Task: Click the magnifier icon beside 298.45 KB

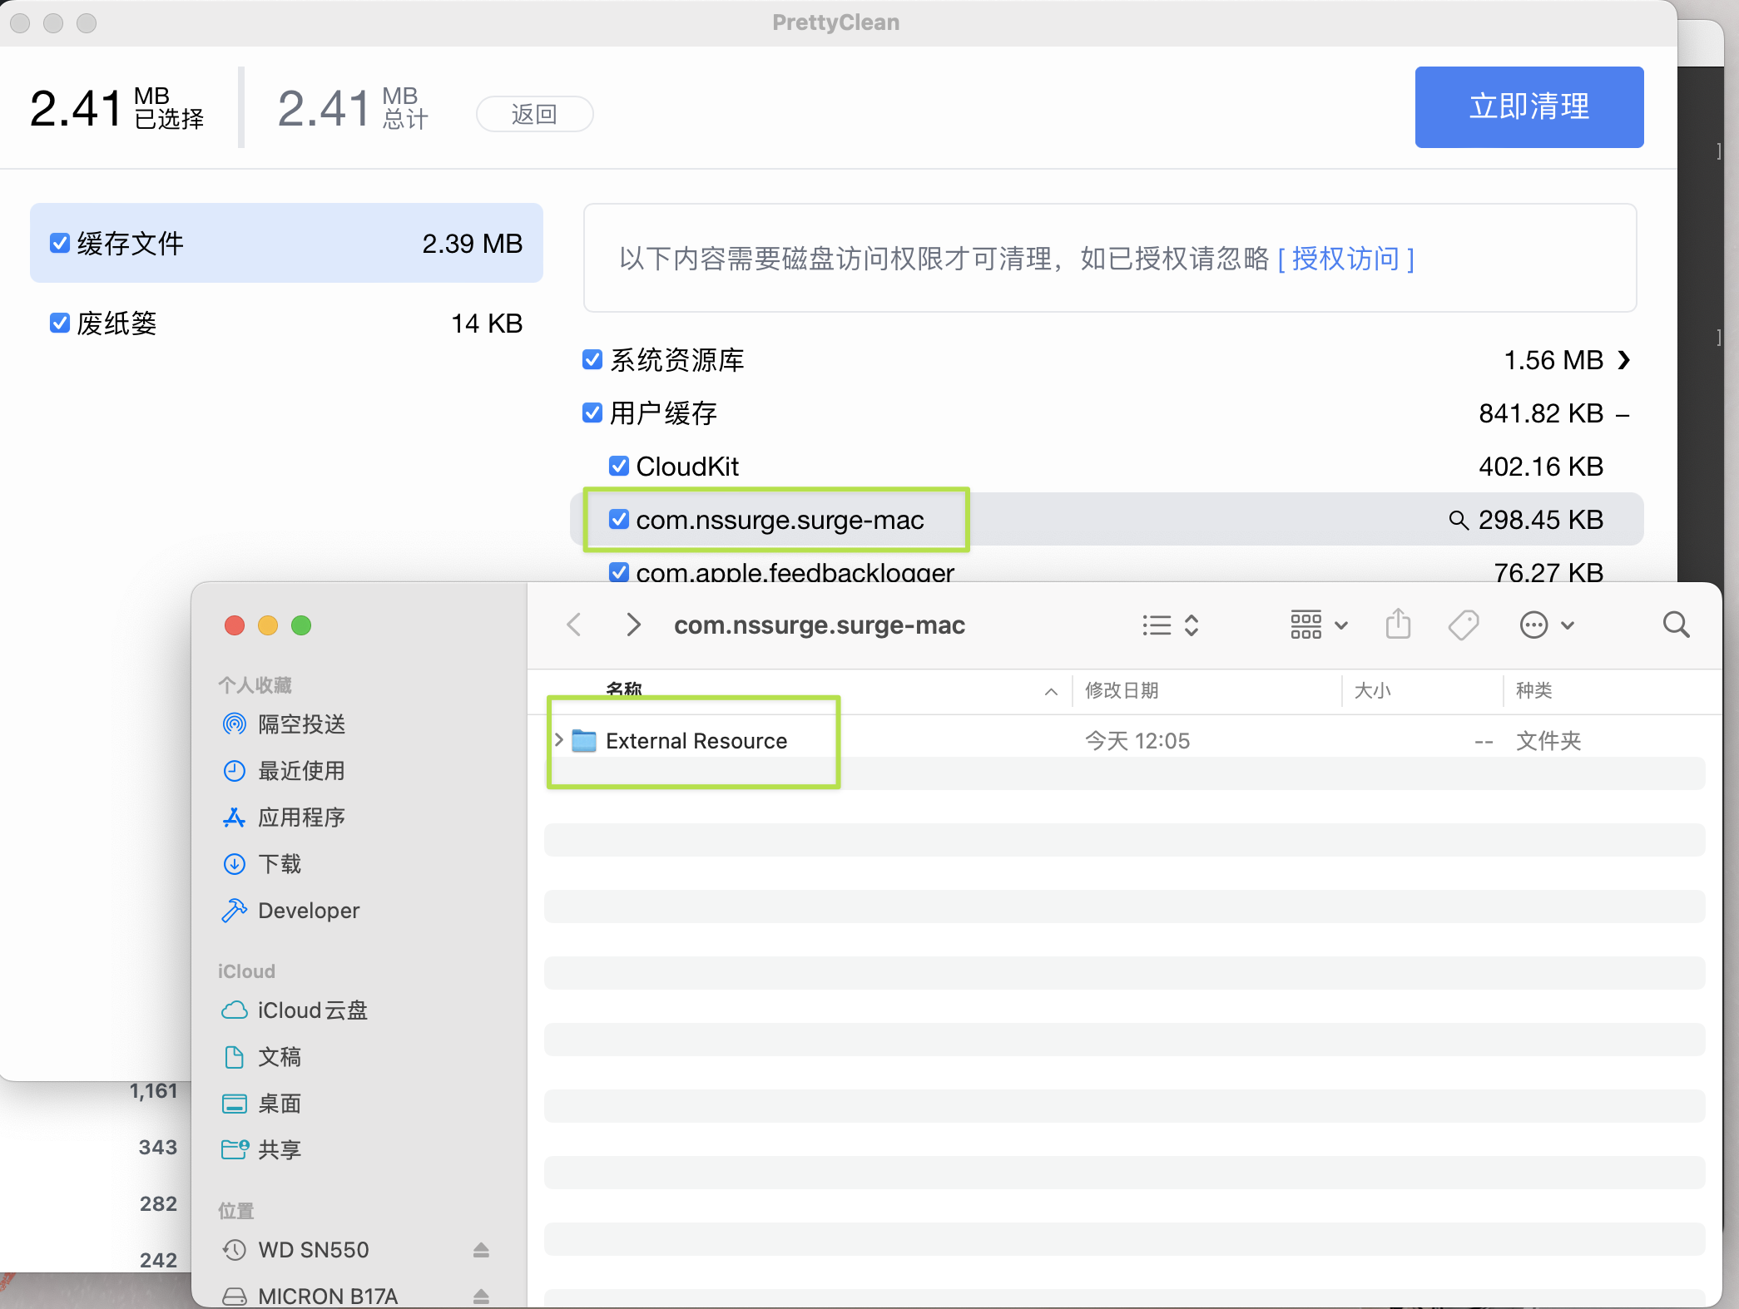Action: tap(1458, 520)
